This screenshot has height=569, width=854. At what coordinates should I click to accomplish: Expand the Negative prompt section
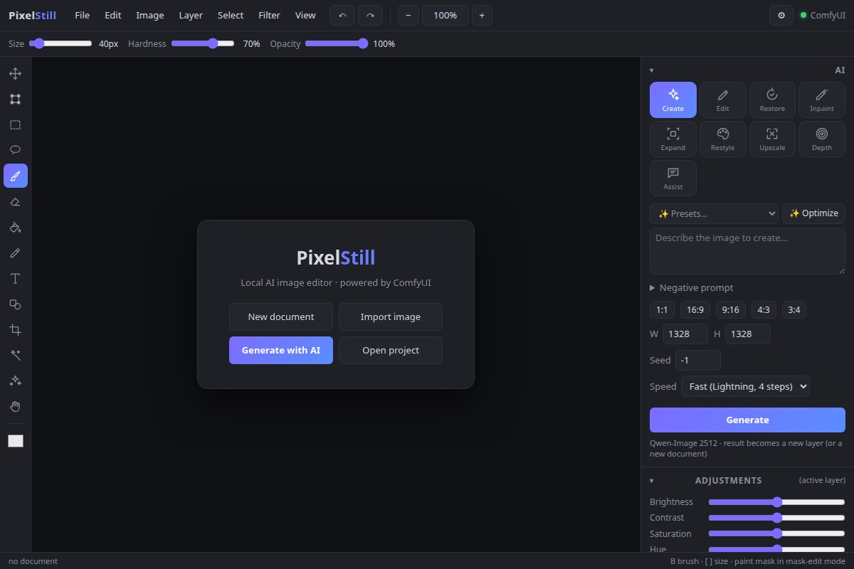692,287
